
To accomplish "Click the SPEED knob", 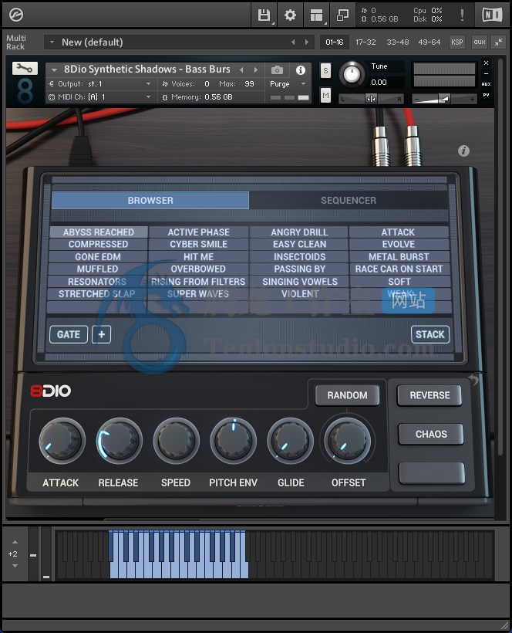I will point(176,441).
